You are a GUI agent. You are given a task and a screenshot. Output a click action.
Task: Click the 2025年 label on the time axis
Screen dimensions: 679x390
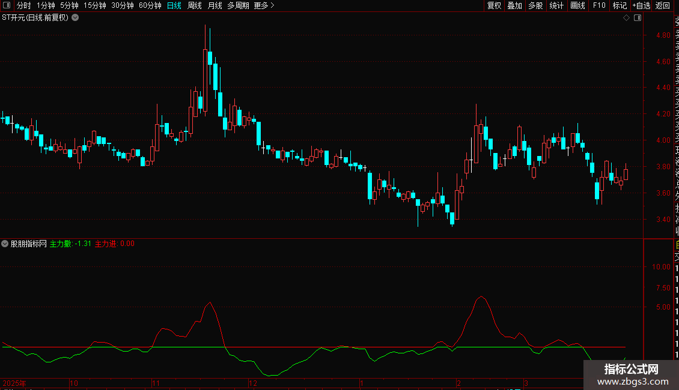pos(14,383)
